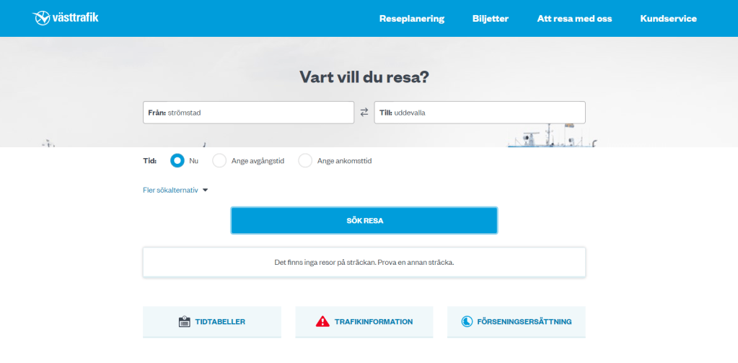
Task: Click the red warning triangle icon
Action: tap(322, 322)
